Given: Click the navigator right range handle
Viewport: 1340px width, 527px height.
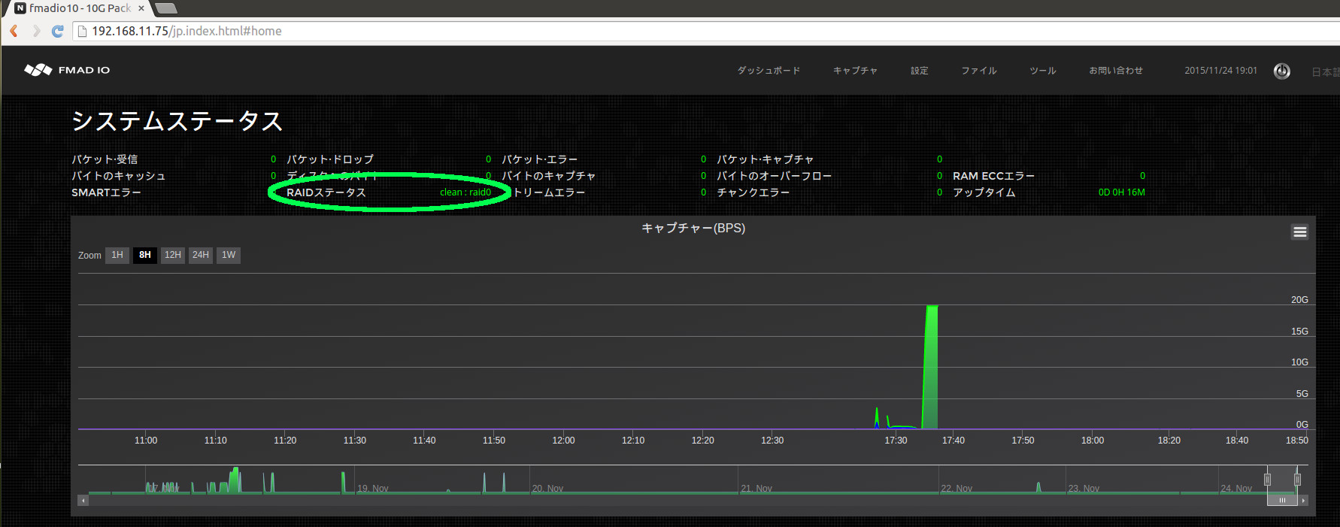Looking at the screenshot, I should pyautogui.click(x=1297, y=480).
